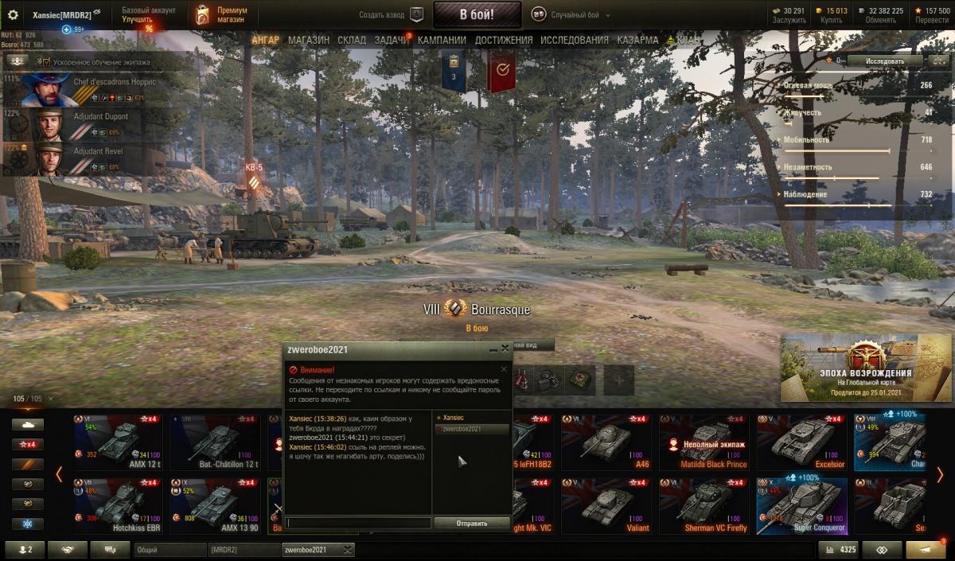This screenshot has height=561, width=955.
Task: Send chat message with Отправить button
Action: (x=472, y=523)
